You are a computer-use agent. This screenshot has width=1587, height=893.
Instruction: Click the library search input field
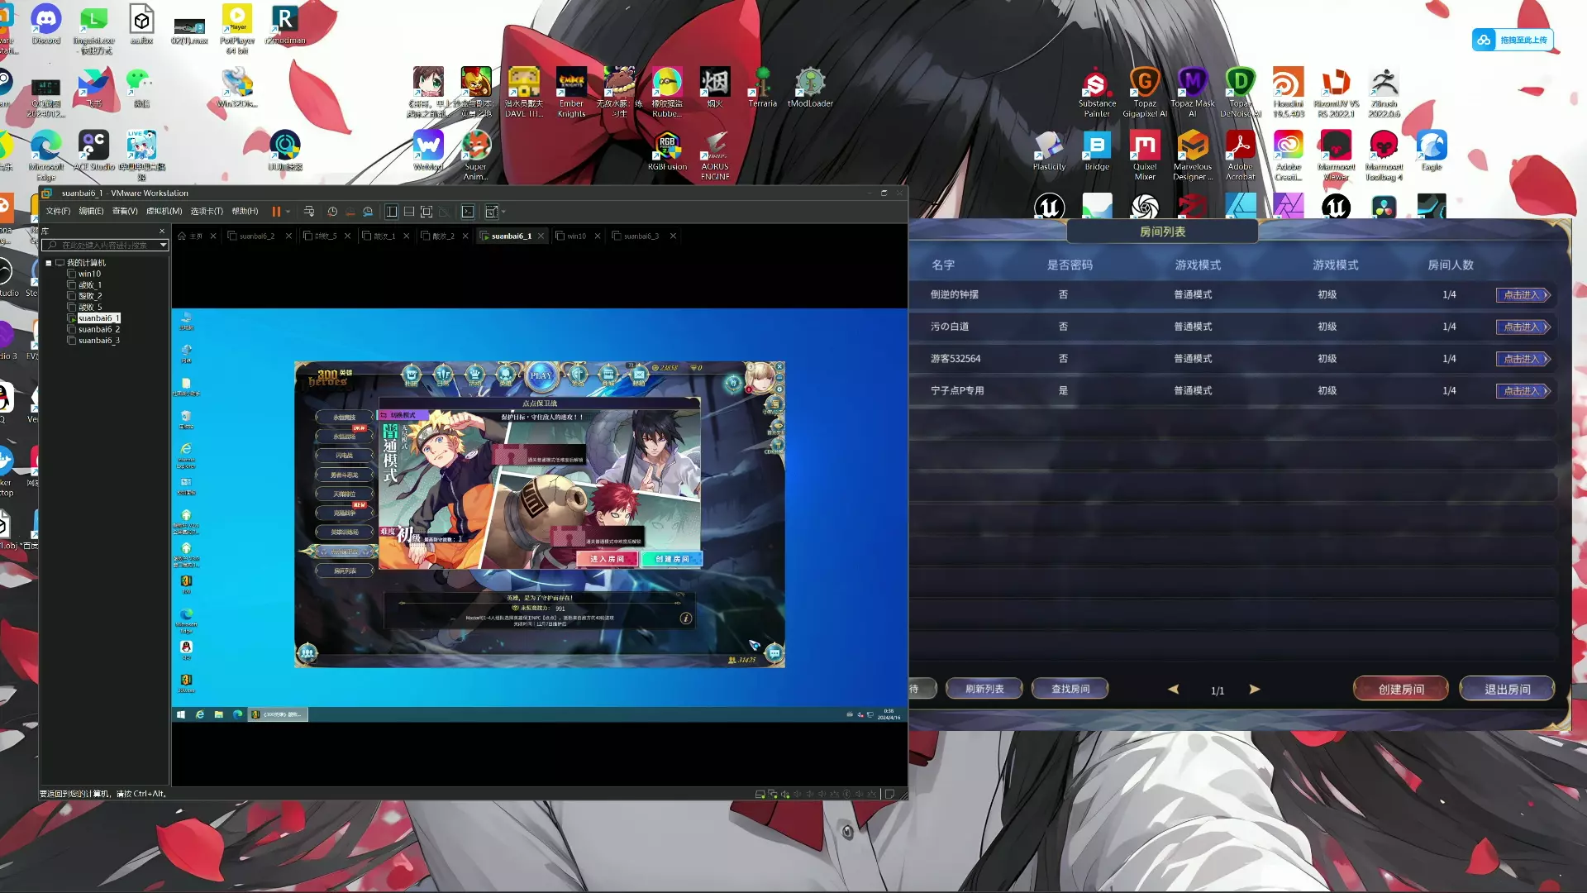pos(103,245)
